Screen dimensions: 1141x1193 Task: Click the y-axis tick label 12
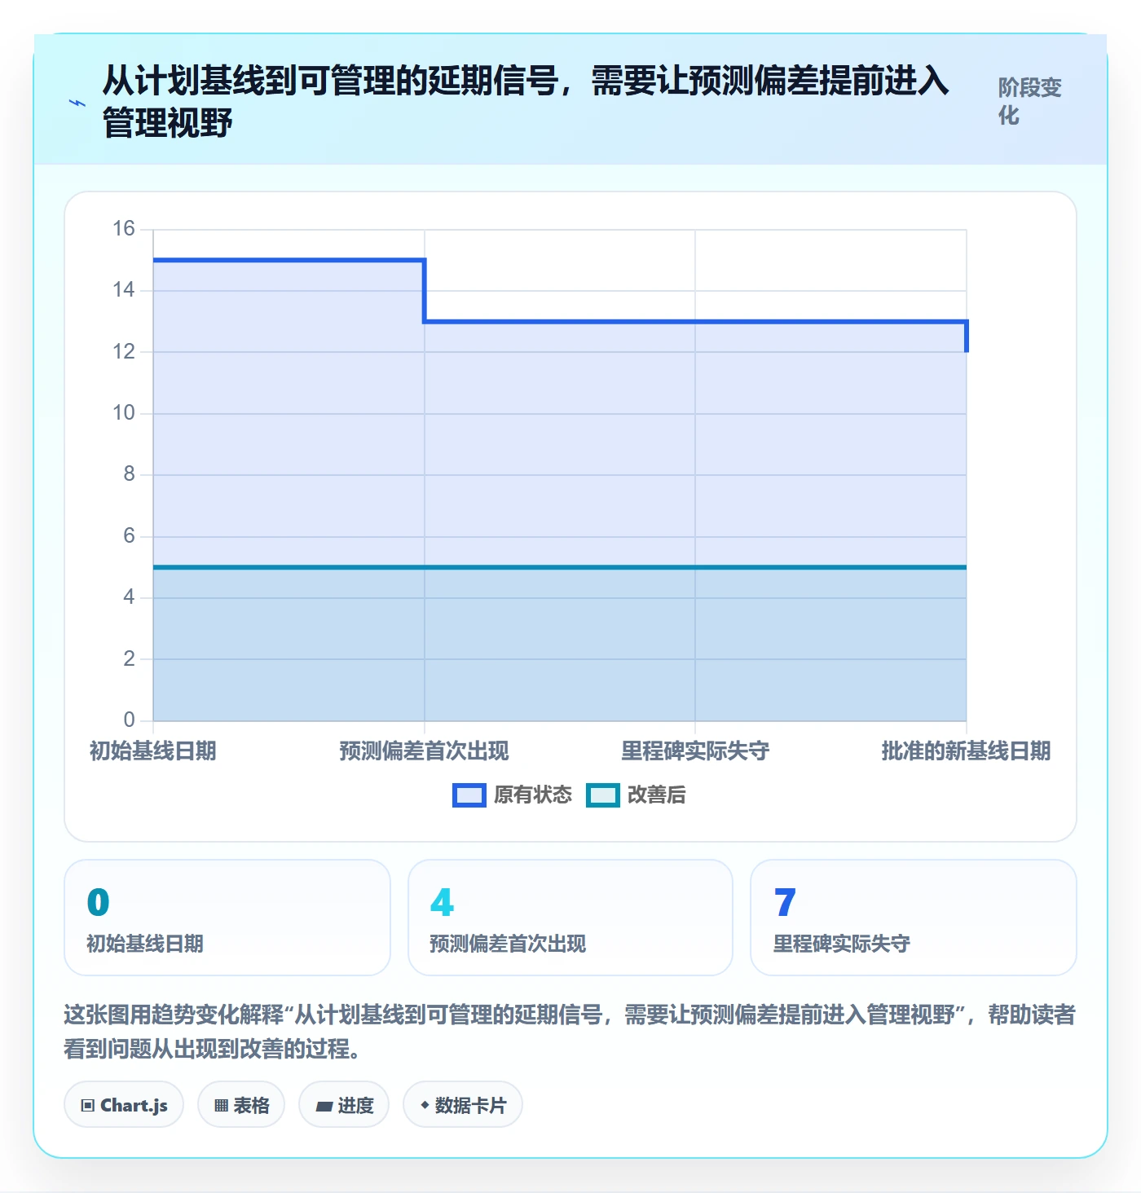124,352
